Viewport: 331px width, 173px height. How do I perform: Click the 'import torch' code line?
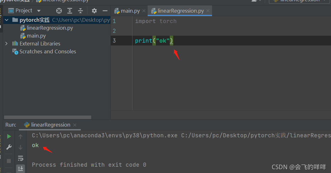(156, 21)
